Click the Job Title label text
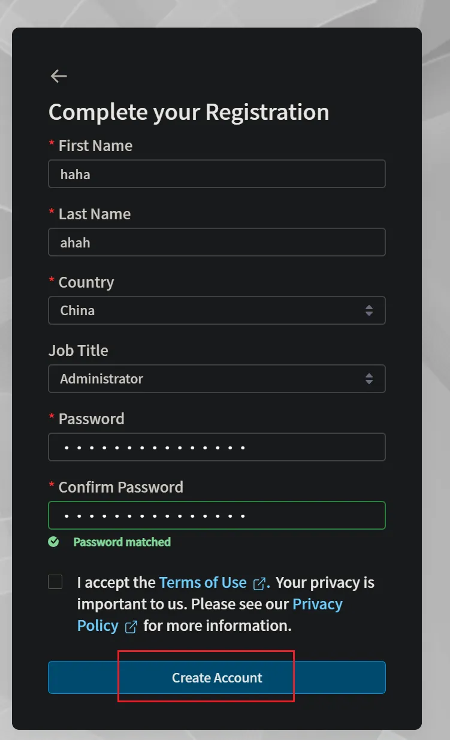Image resolution: width=450 pixels, height=740 pixels. pyautogui.click(x=78, y=351)
